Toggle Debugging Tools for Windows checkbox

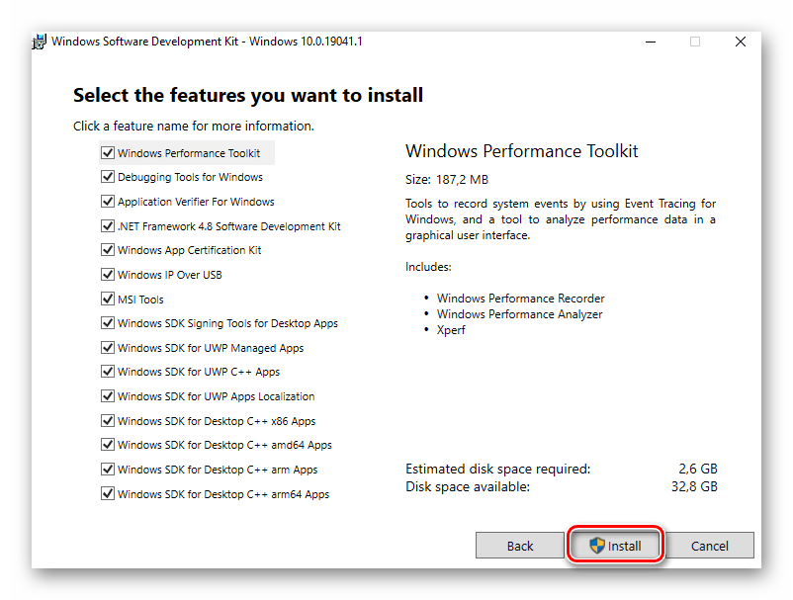pyautogui.click(x=108, y=178)
